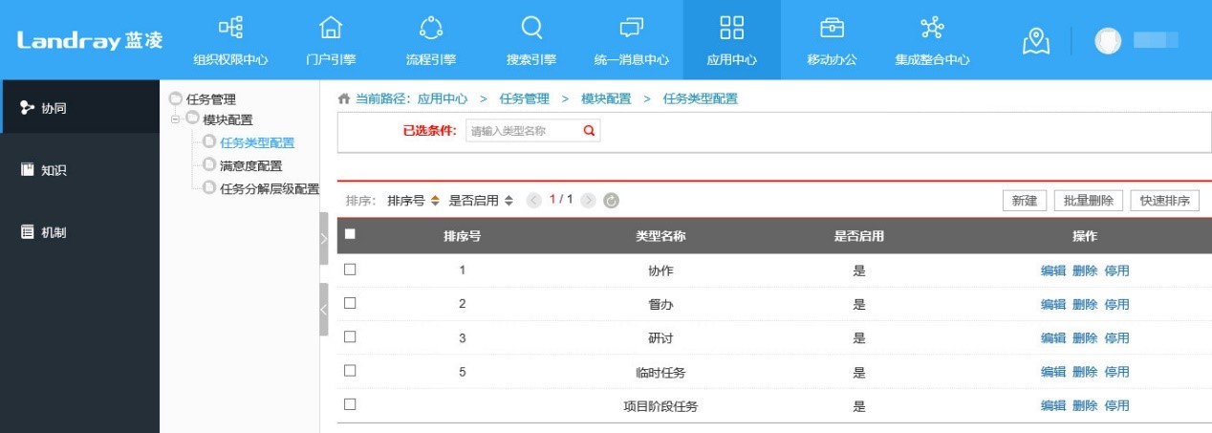The height and width of the screenshot is (433, 1212).
Task: Open the 统一消息中心 message icon
Action: 631,28
